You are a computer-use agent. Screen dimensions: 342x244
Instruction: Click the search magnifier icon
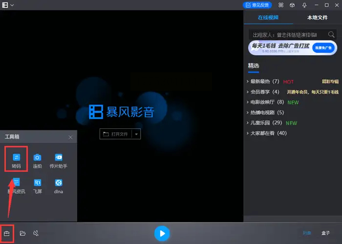tap(331, 35)
